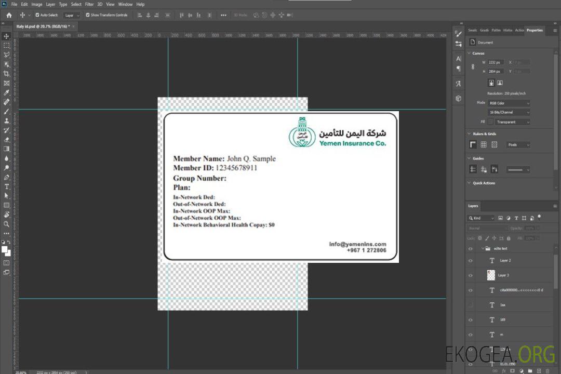Open the 16 Bits/Channel dropdown
Image resolution: width=561 pixels, height=374 pixels.
[x=509, y=112]
